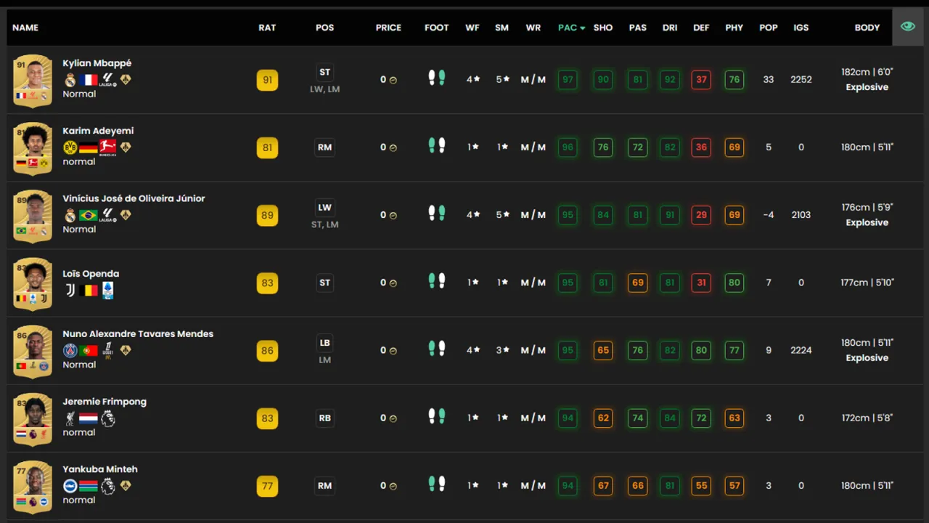Click the preferred foot icon in Openda's row
This screenshot has width=929, height=523.
click(x=436, y=281)
